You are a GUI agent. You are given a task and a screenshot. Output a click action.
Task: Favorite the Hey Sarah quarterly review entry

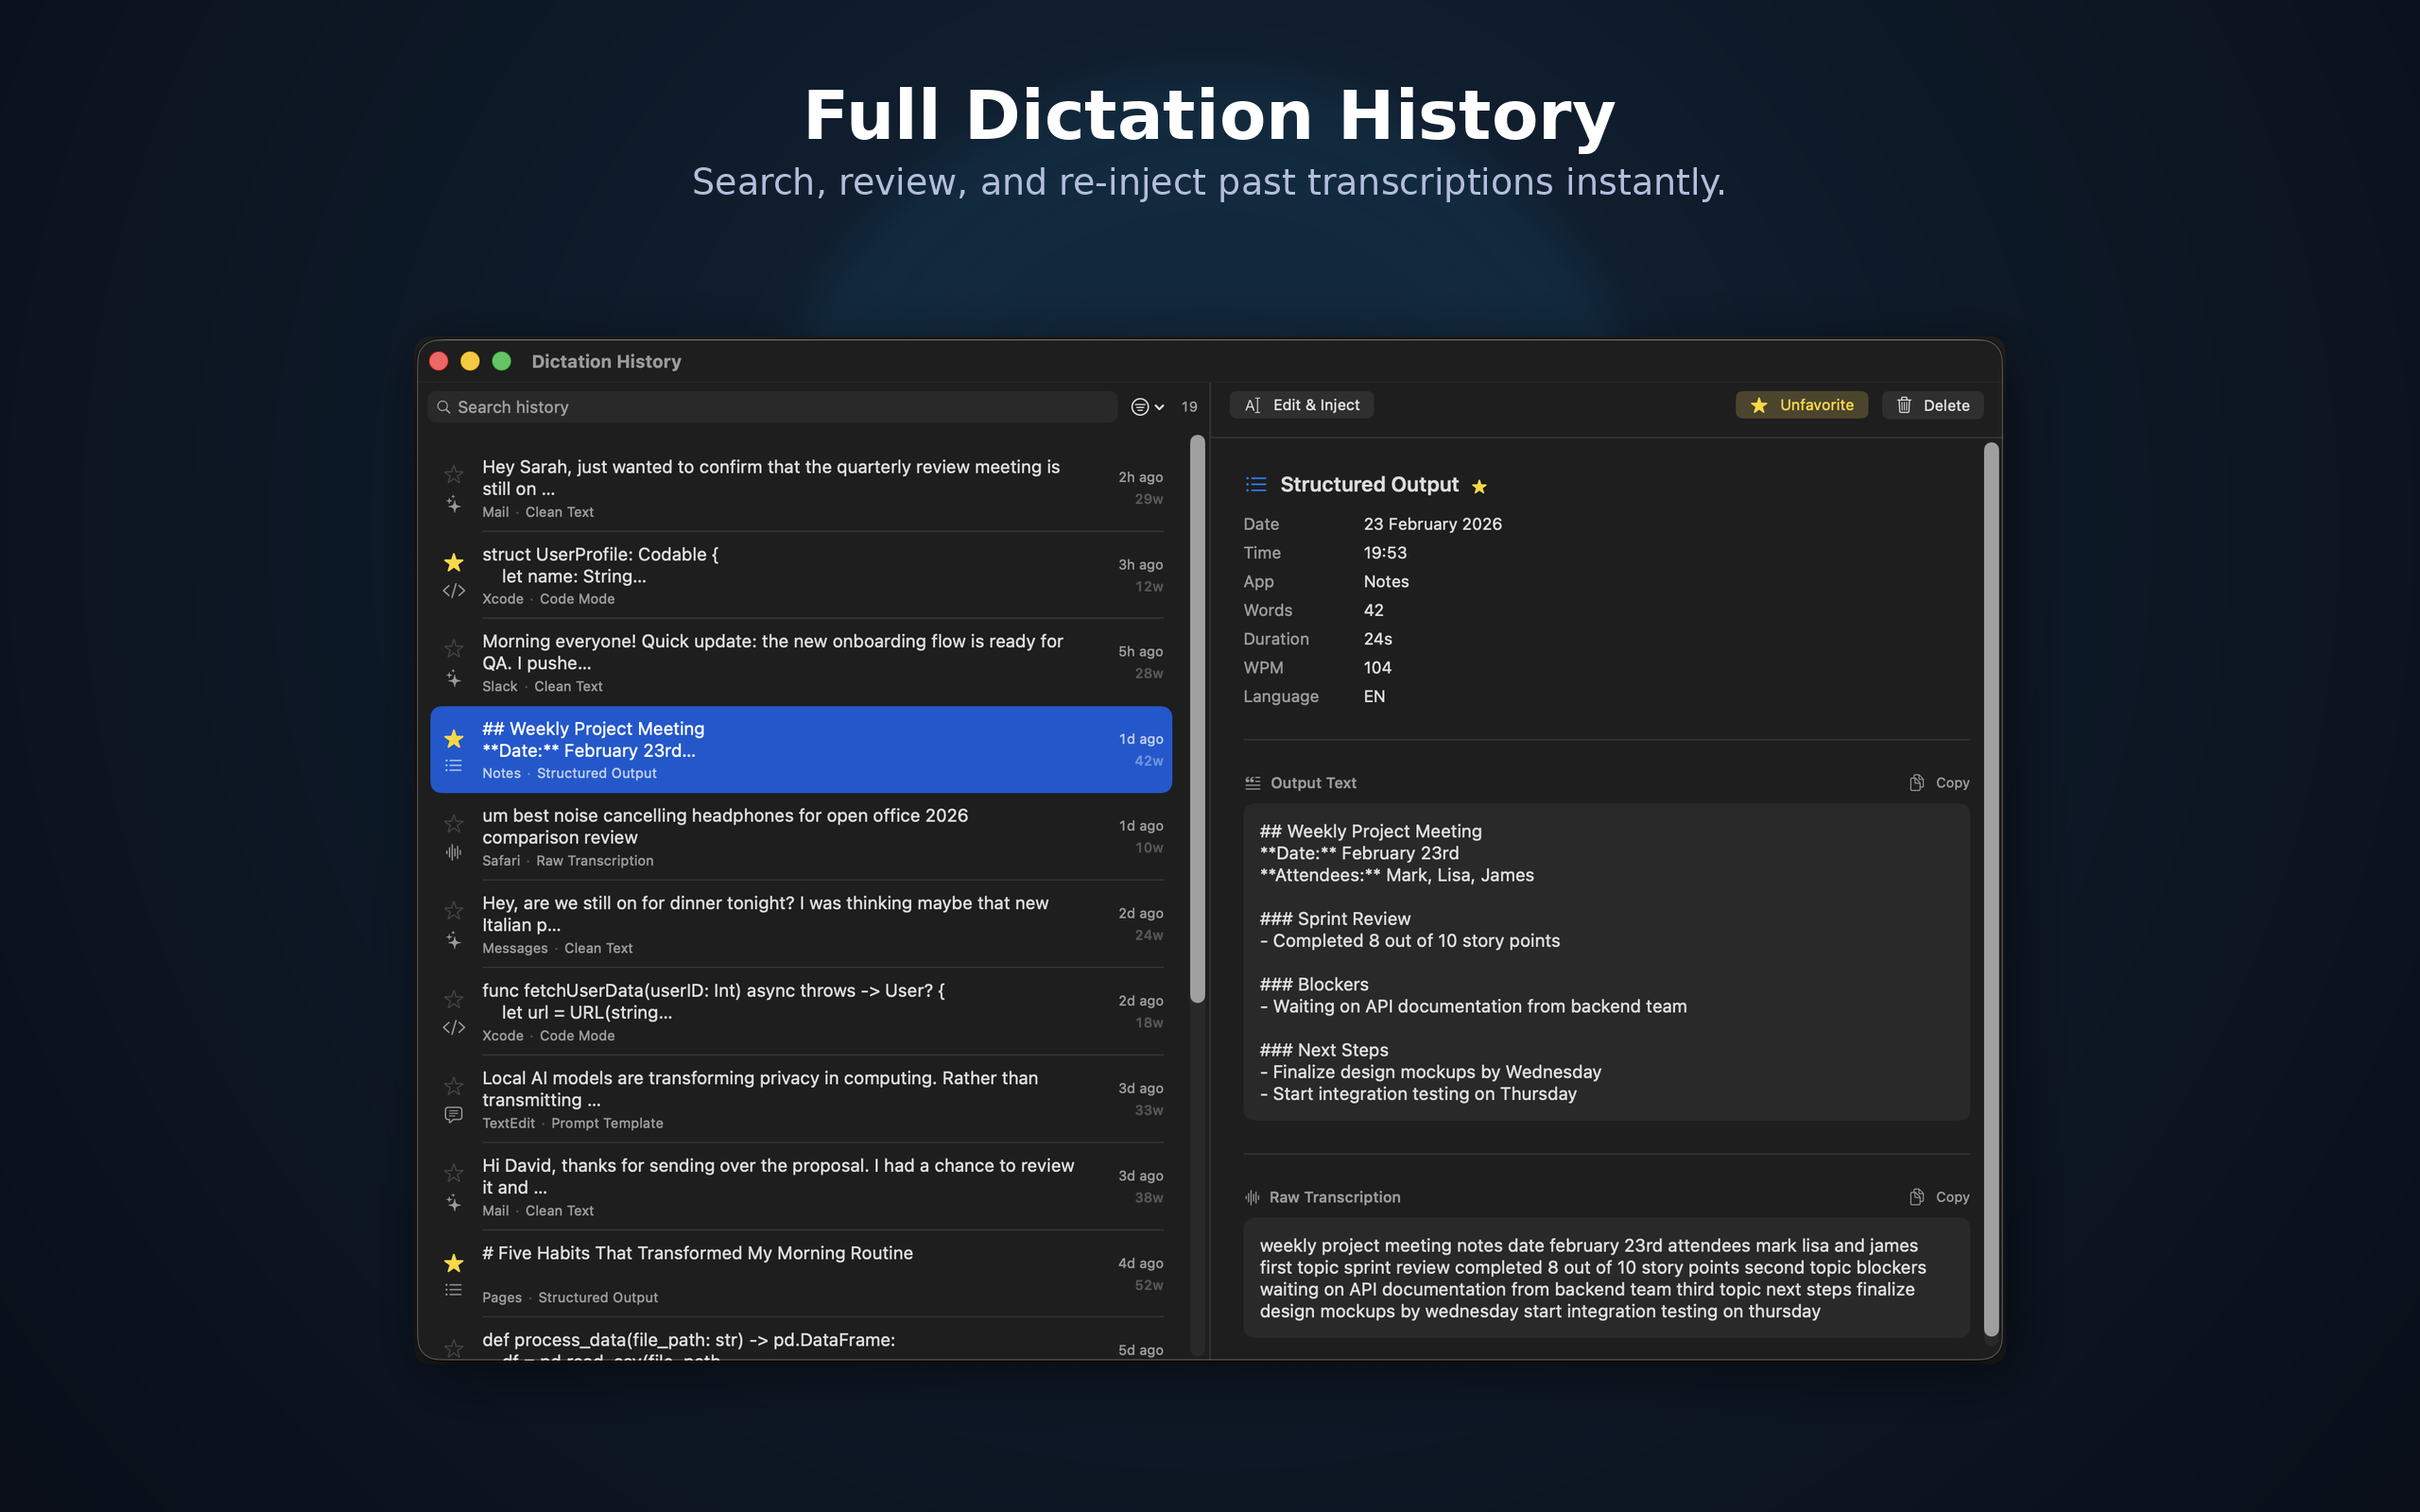(x=453, y=474)
